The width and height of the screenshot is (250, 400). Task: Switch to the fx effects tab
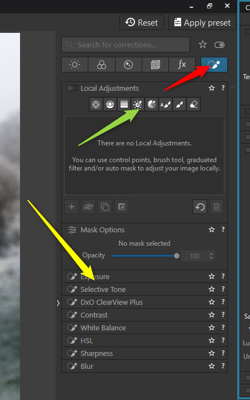(182, 65)
